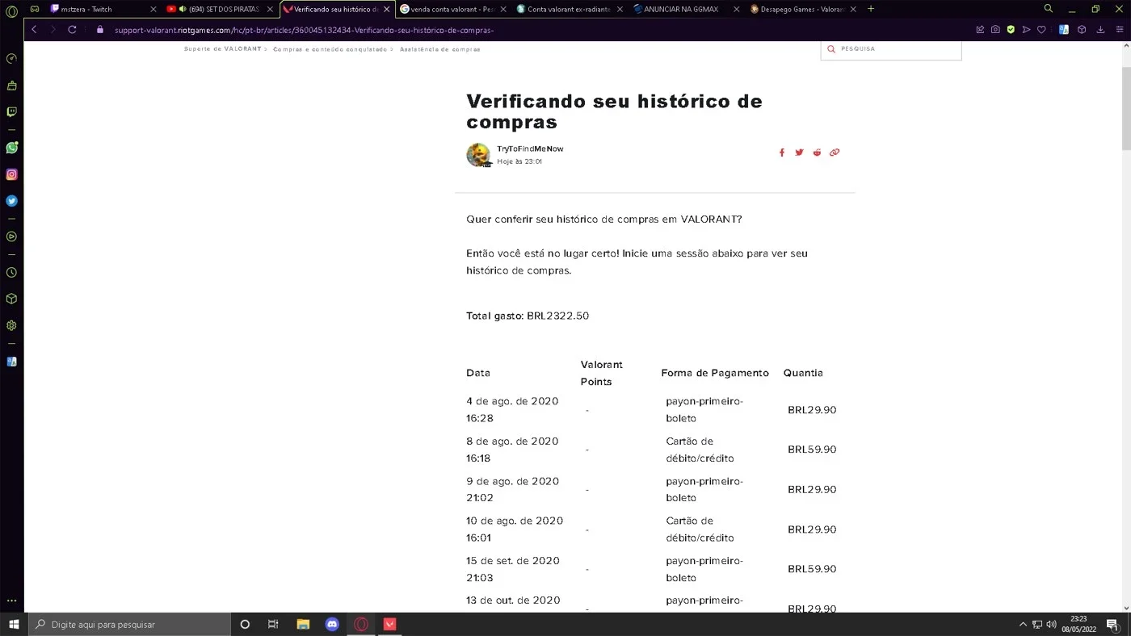The height and width of the screenshot is (636, 1131).
Task: Open the browser history clock icon
Action: (x=11, y=273)
